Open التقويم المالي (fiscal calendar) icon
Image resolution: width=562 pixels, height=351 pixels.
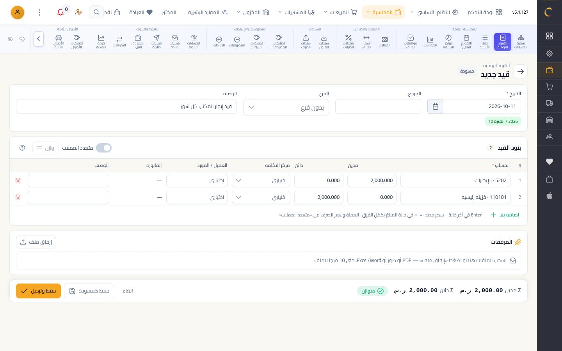[x=466, y=42]
